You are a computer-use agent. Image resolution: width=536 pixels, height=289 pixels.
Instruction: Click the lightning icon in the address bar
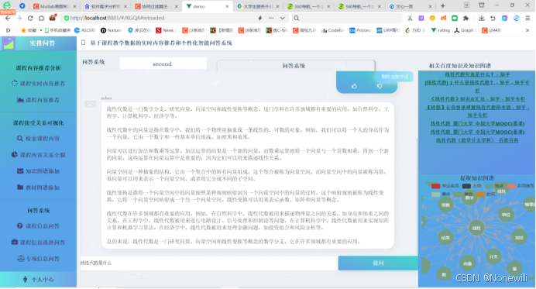pyautogui.click(x=259, y=18)
